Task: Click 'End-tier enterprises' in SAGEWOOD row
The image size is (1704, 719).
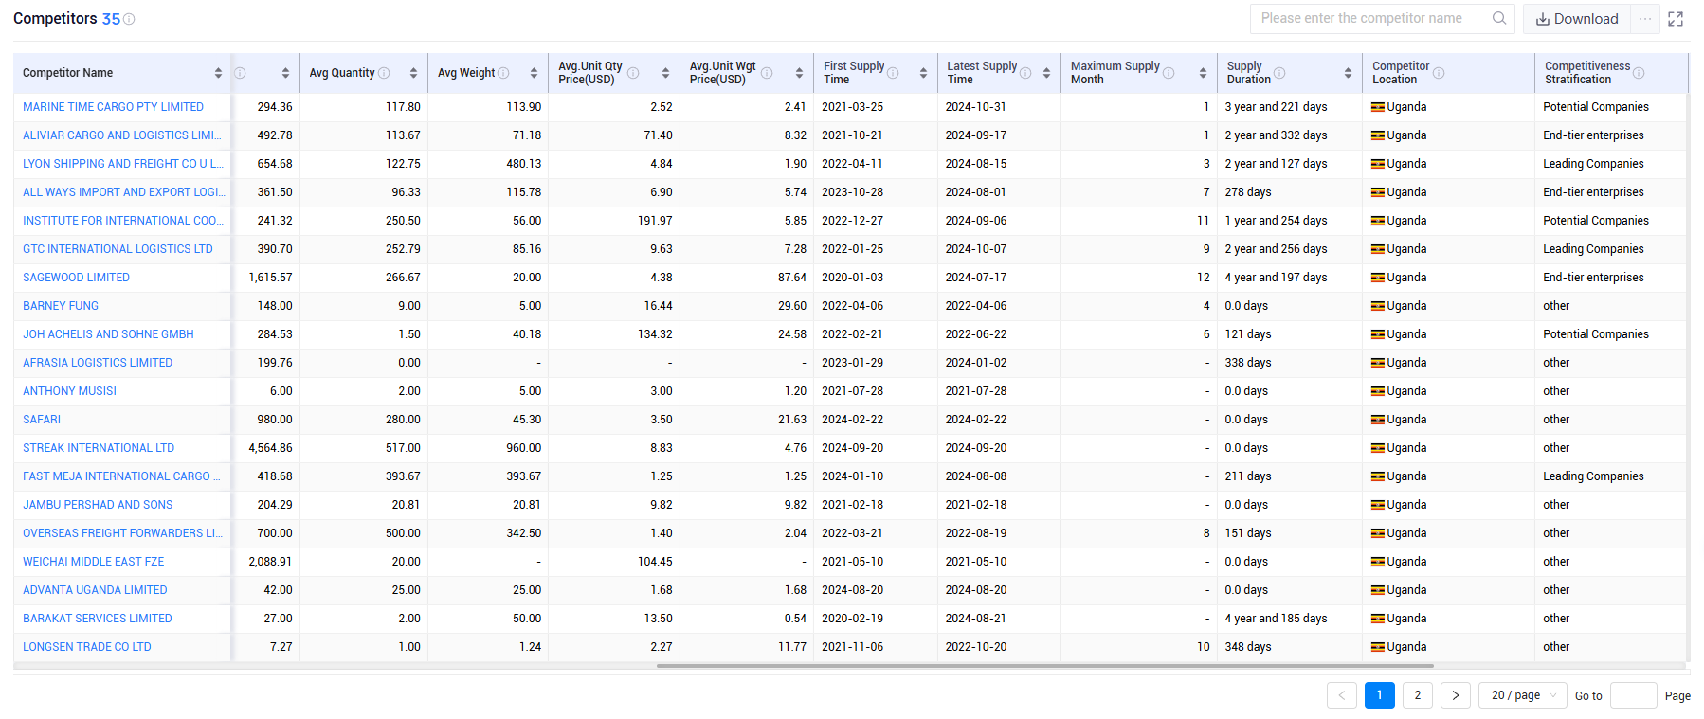Action: [x=1593, y=278]
